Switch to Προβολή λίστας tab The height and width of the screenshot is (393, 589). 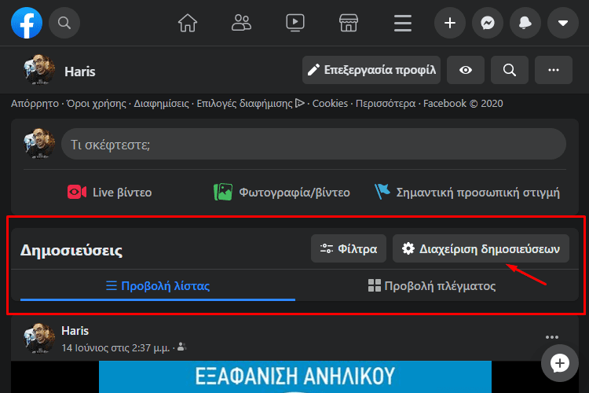point(158,286)
